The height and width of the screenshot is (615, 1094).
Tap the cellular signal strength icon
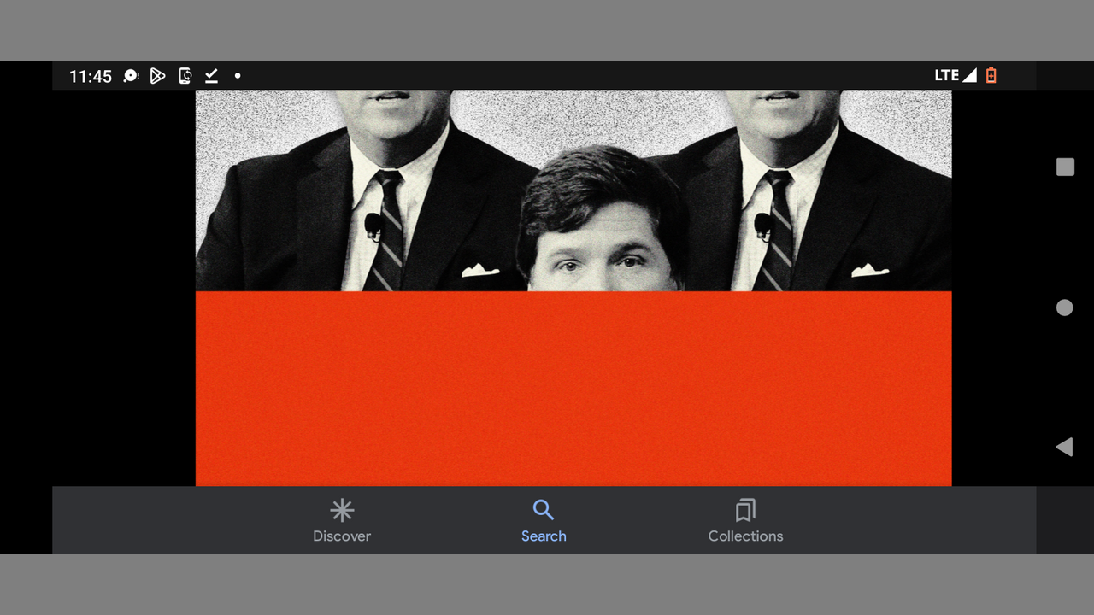969,76
